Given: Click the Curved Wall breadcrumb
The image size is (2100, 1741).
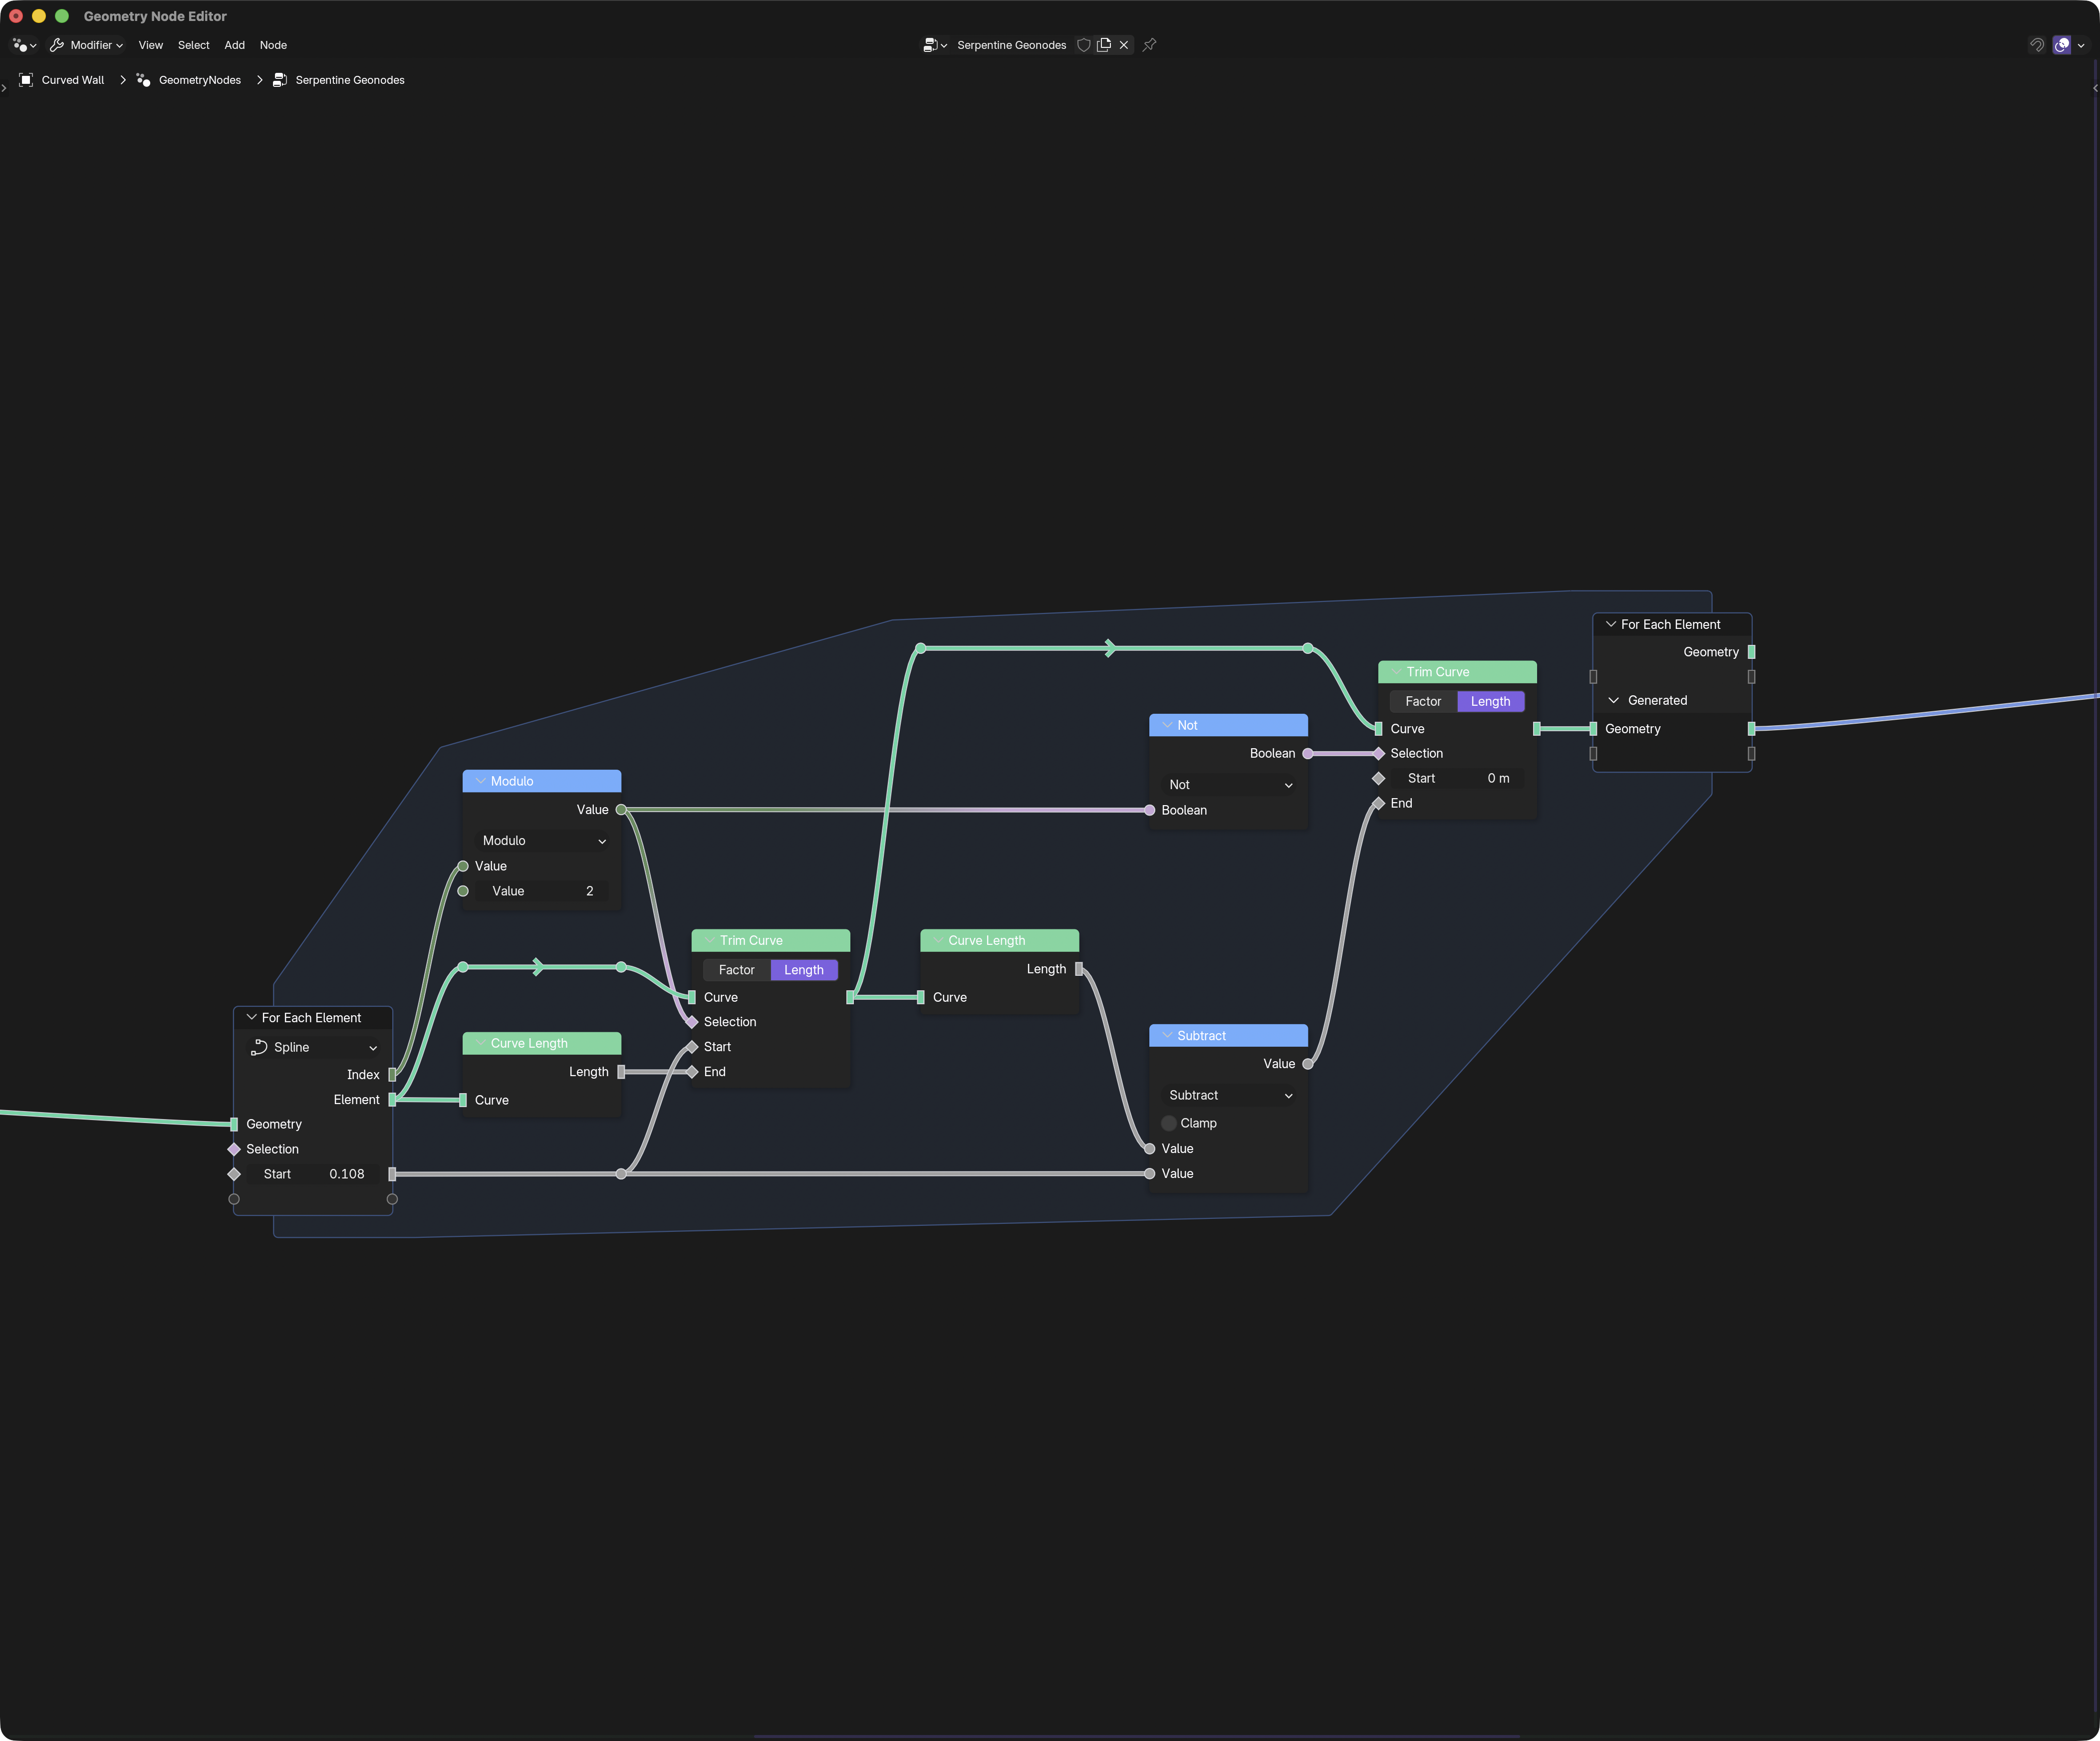Looking at the screenshot, I should pyautogui.click(x=73, y=80).
